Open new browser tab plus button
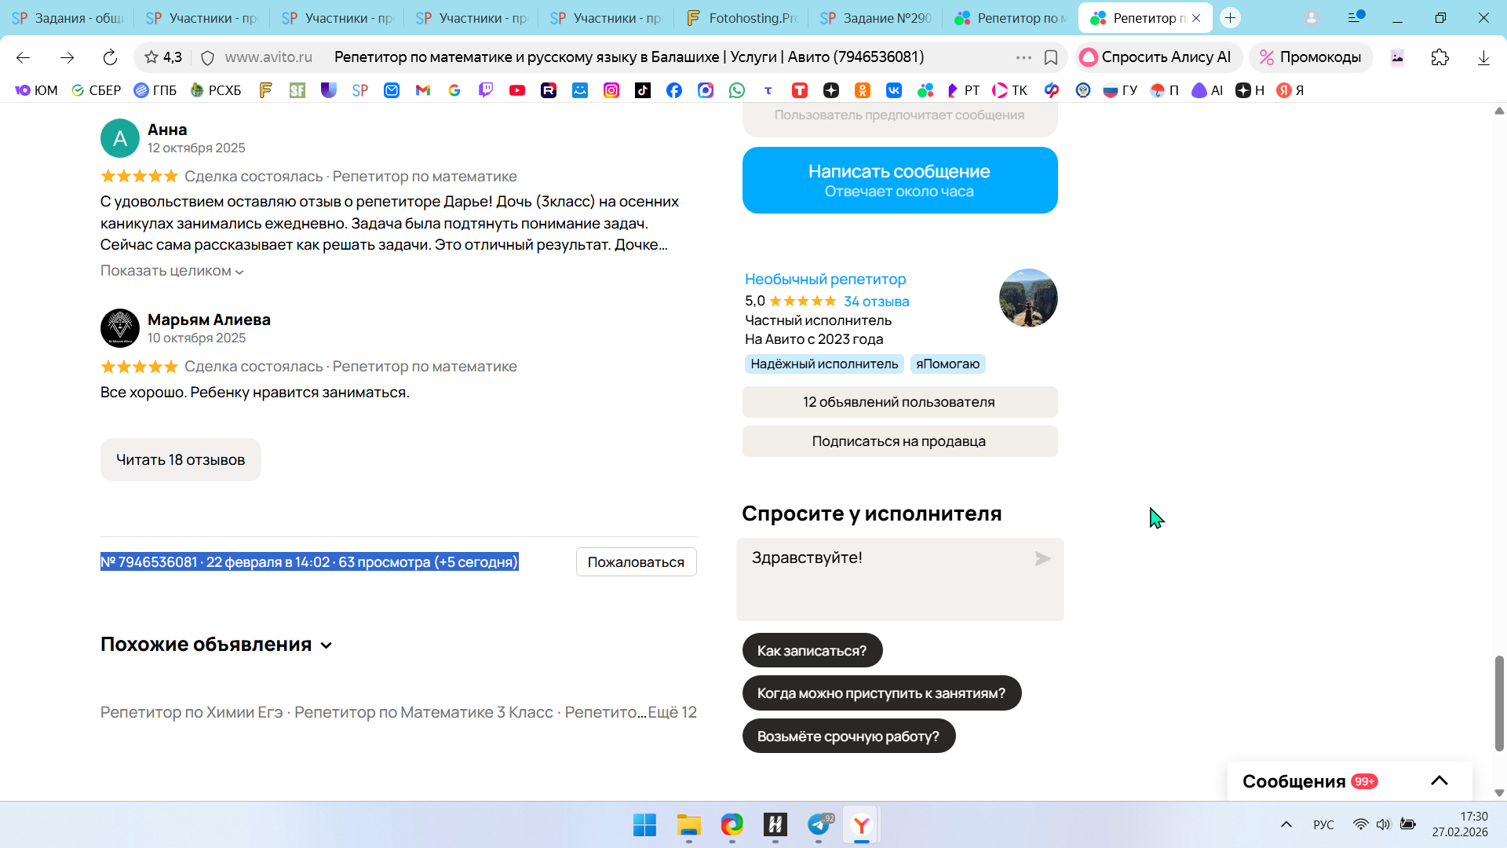1507x848 pixels. (x=1230, y=17)
